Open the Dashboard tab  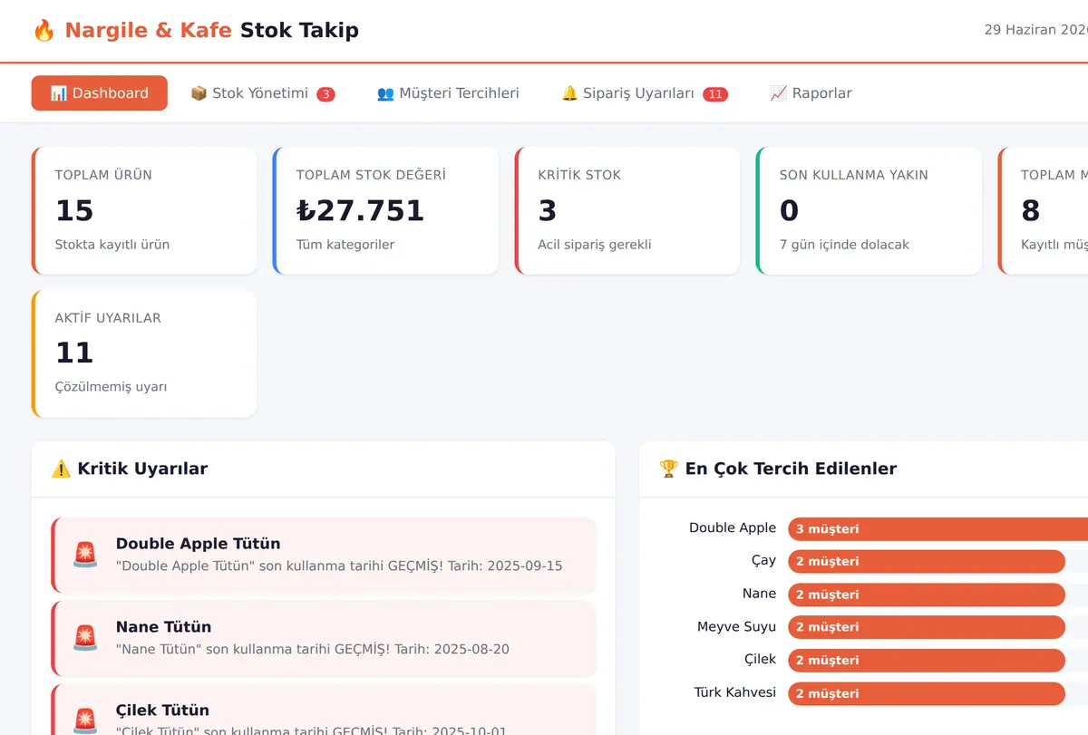pos(100,93)
